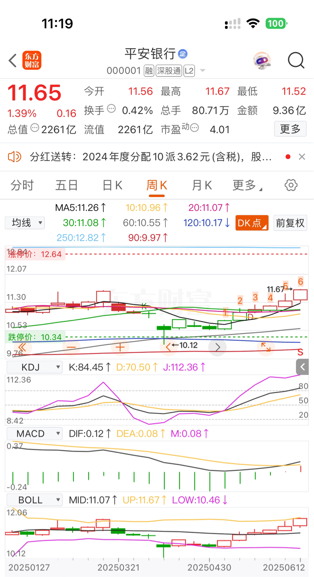Tap the L2 level tag
Viewport: 314px width, 577px height.
(189, 71)
